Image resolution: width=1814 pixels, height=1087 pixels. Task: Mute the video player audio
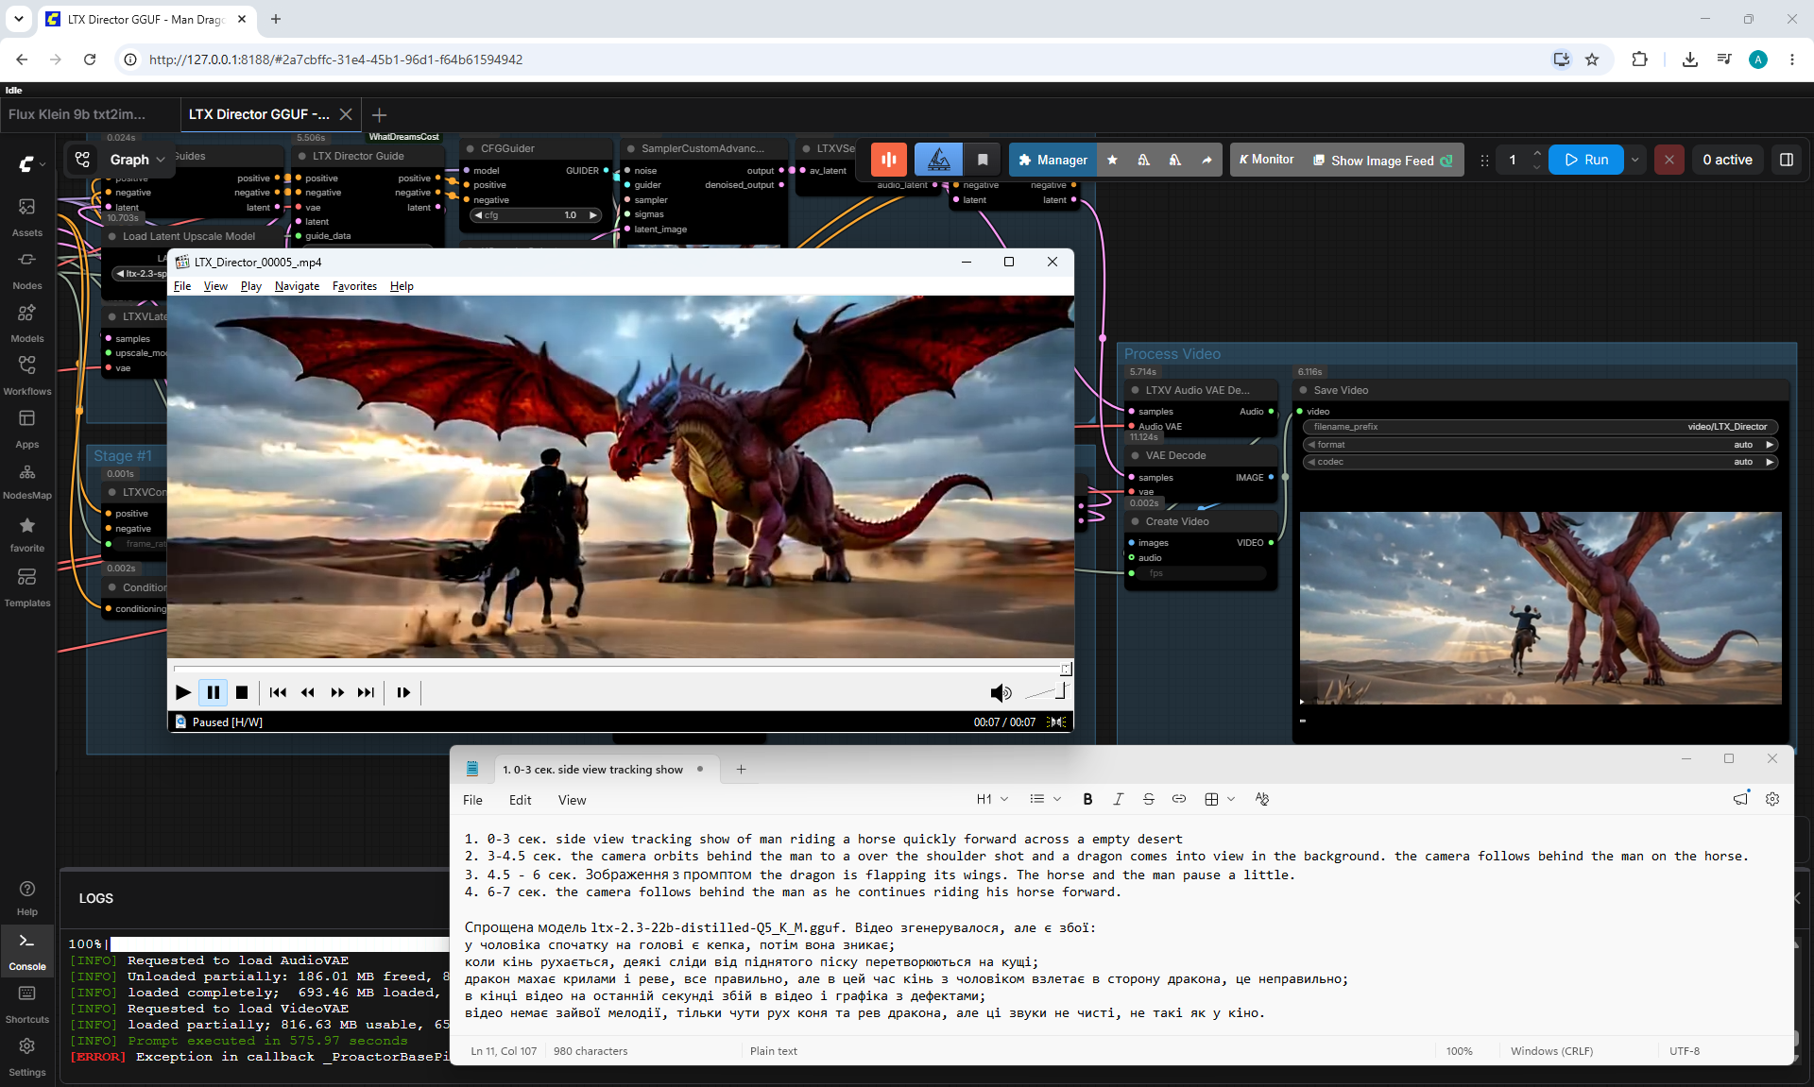[x=1001, y=693]
